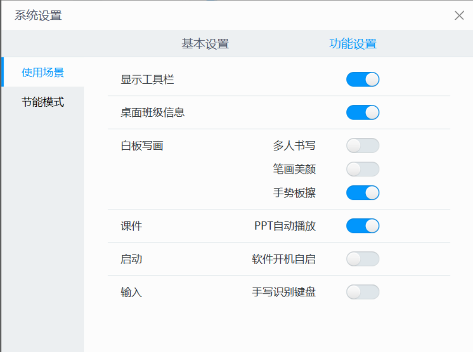Click the 手势板擦 label

(294, 193)
